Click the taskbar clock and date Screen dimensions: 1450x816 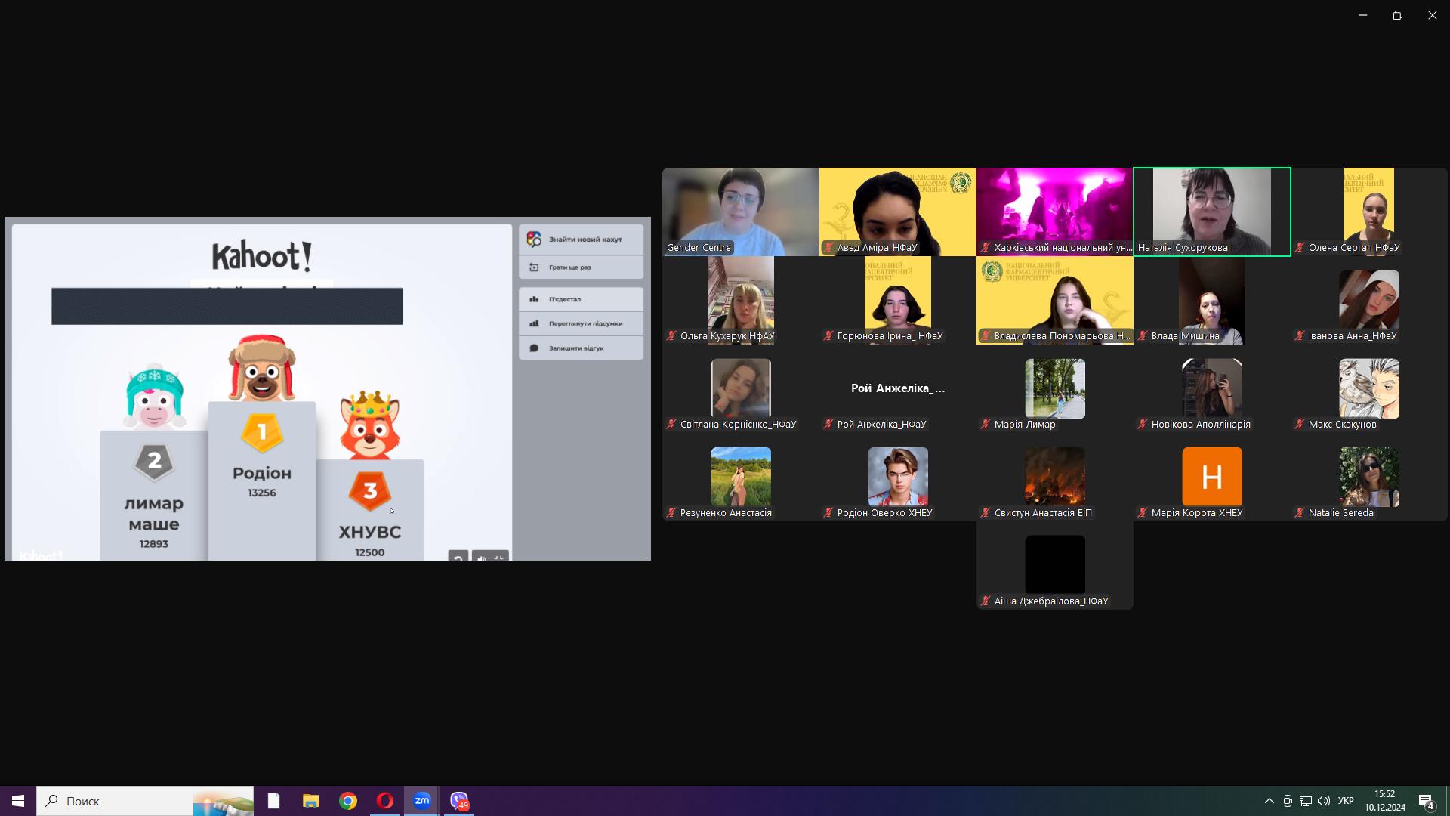click(1384, 801)
